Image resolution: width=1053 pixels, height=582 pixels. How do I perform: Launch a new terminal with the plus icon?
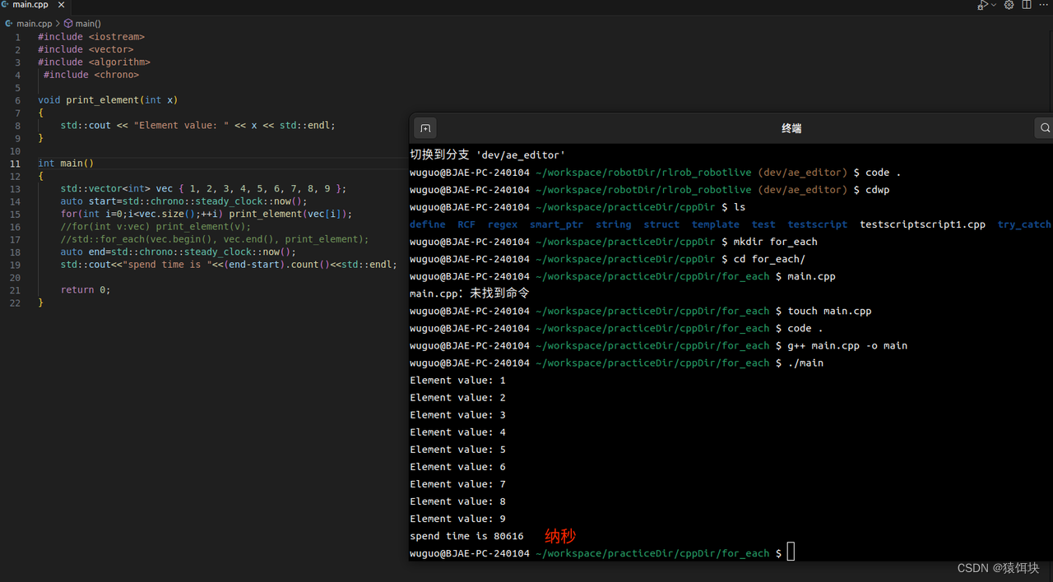pyautogui.click(x=424, y=128)
